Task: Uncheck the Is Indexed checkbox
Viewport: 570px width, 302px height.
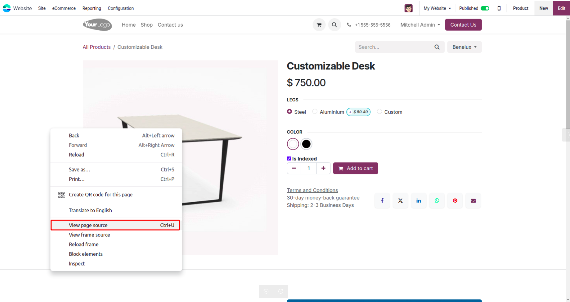Action: pos(289,158)
